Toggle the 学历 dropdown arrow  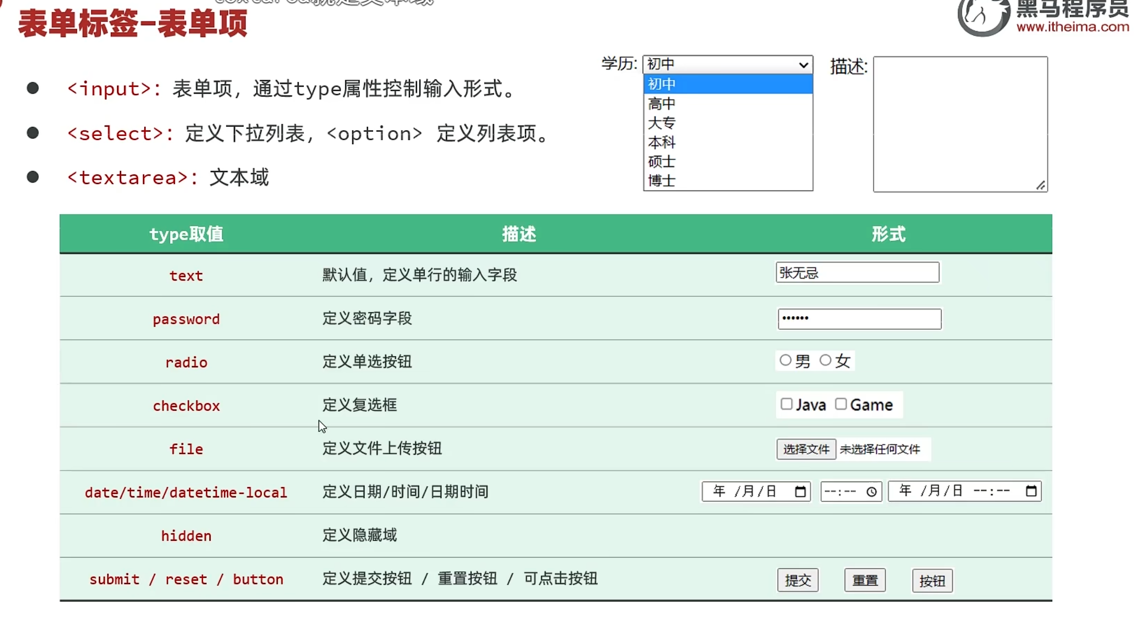point(803,65)
